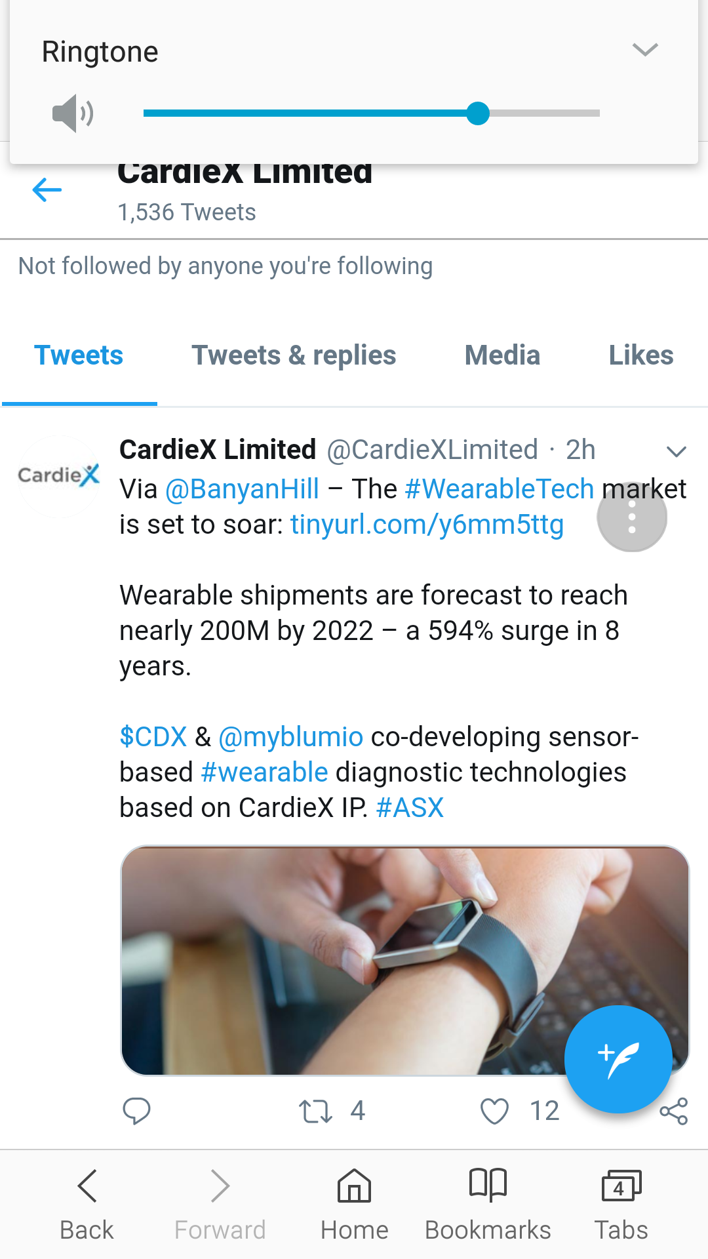Image resolution: width=708 pixels, height=1259 pixels.
Task: Switch to Tweets & replies tab
Action: coord(294,355)
